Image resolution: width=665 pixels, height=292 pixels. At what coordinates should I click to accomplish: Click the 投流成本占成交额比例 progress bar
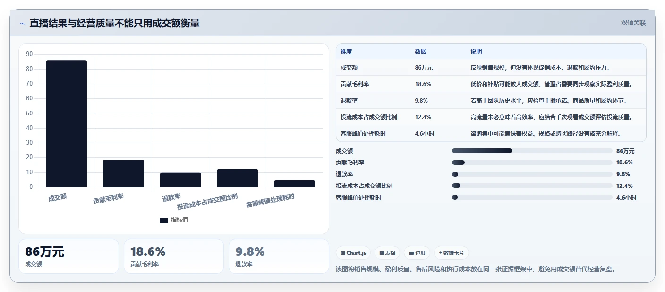pos(532,186)
